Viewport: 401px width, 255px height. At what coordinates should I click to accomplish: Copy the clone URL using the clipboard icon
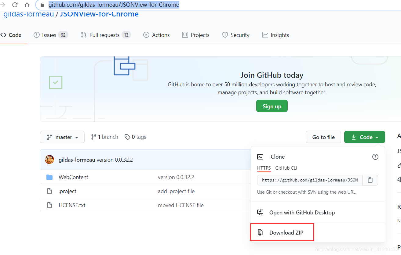pyautogui.click(x=370, y=180)
